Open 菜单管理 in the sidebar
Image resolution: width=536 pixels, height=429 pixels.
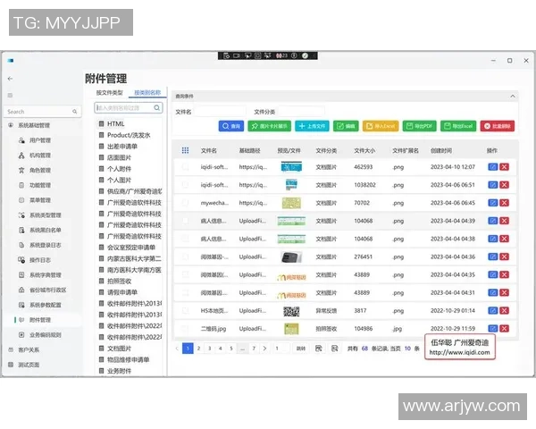(40, 200)
